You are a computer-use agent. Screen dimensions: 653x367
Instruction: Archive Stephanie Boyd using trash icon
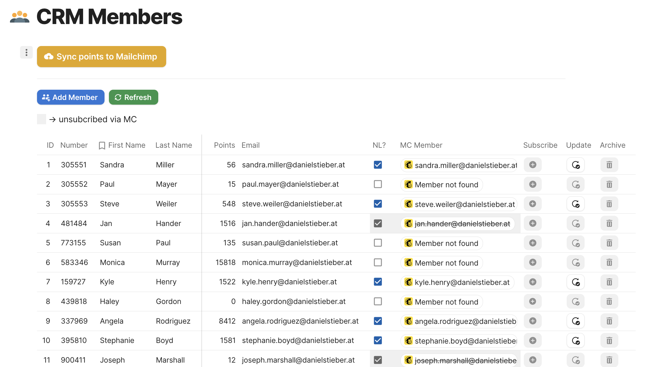point(609,341)
